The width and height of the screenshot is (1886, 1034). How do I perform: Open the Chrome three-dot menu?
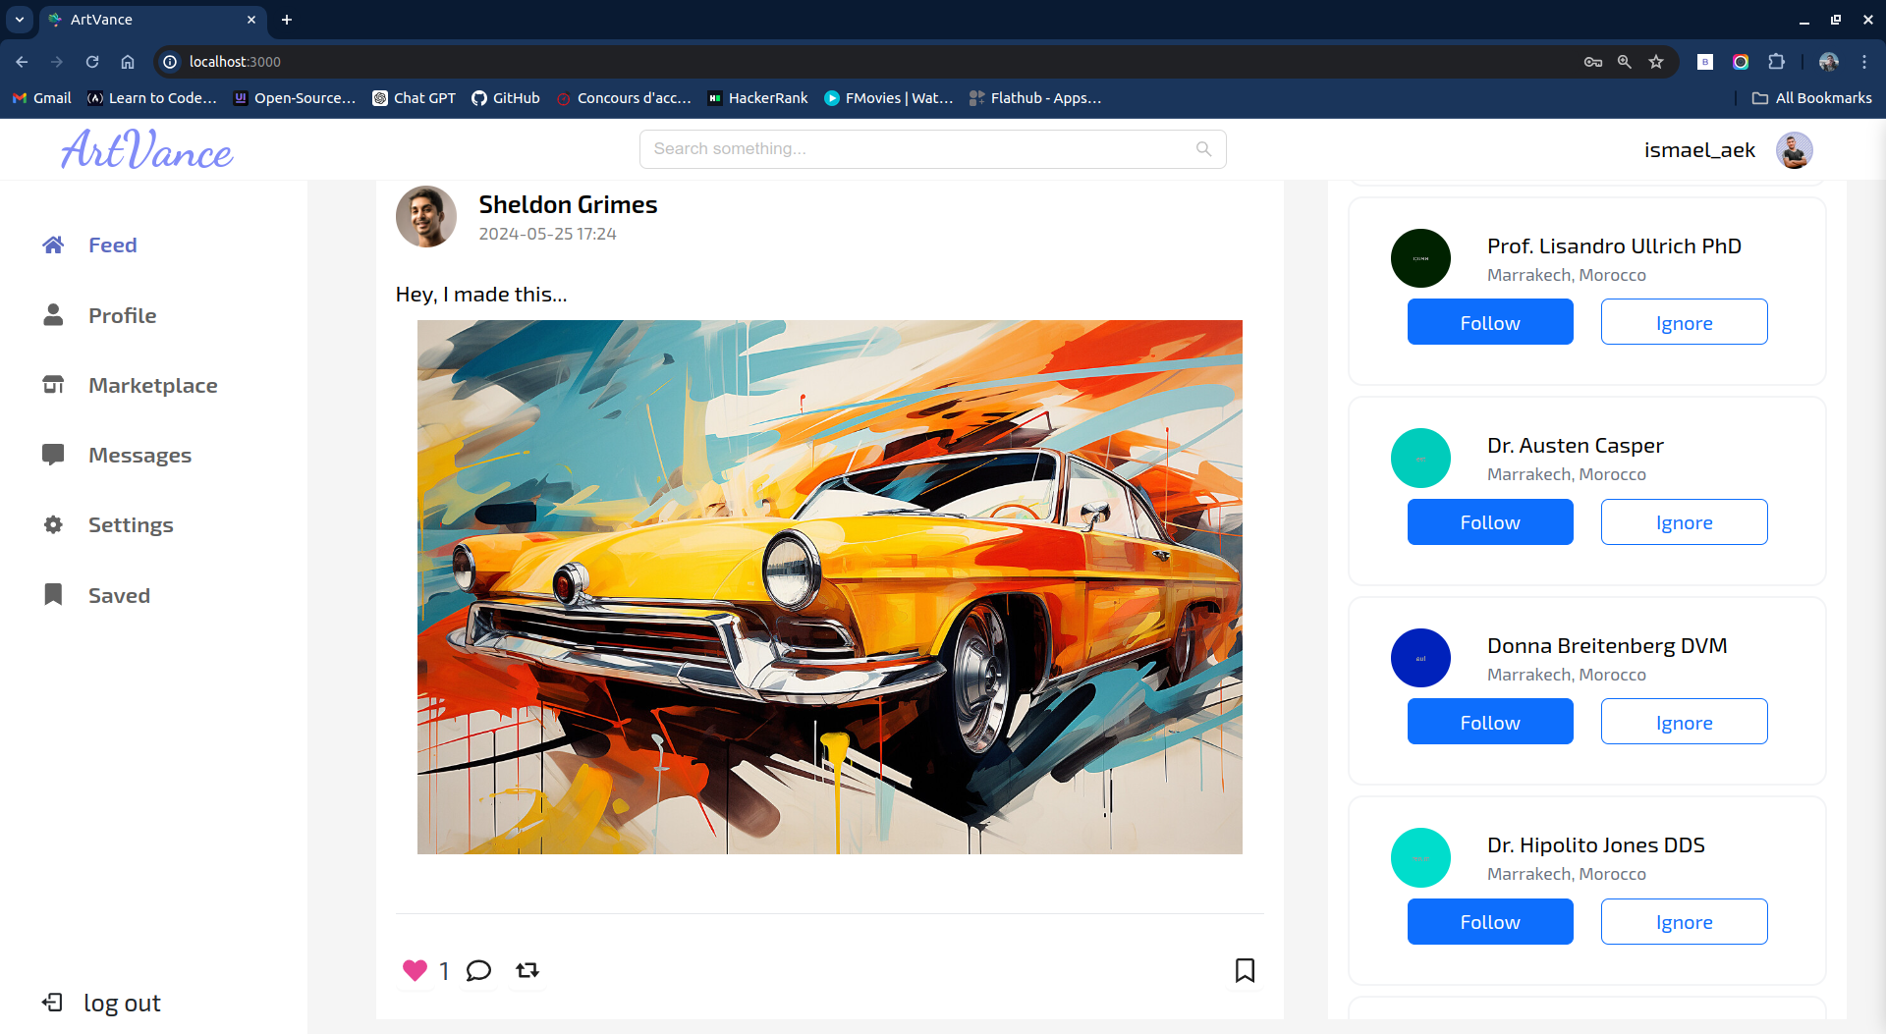point(1864,62)
